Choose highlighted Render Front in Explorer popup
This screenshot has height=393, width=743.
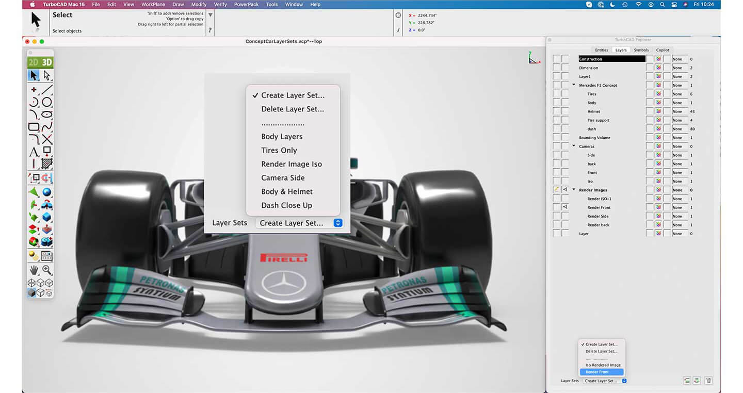602,372
